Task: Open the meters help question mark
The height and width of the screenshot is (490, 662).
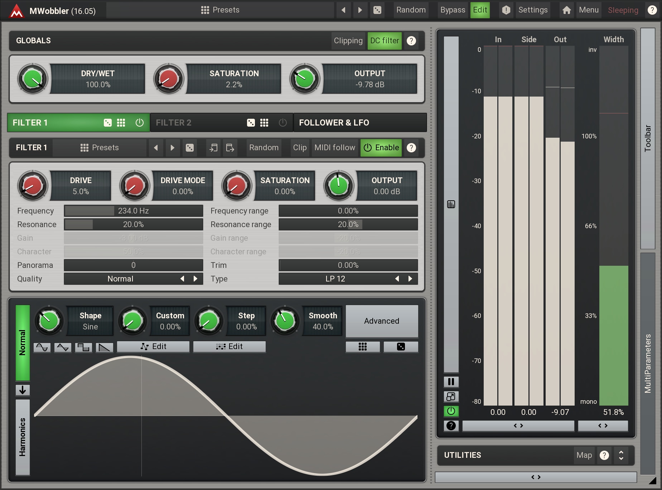Action: point(451,426)
